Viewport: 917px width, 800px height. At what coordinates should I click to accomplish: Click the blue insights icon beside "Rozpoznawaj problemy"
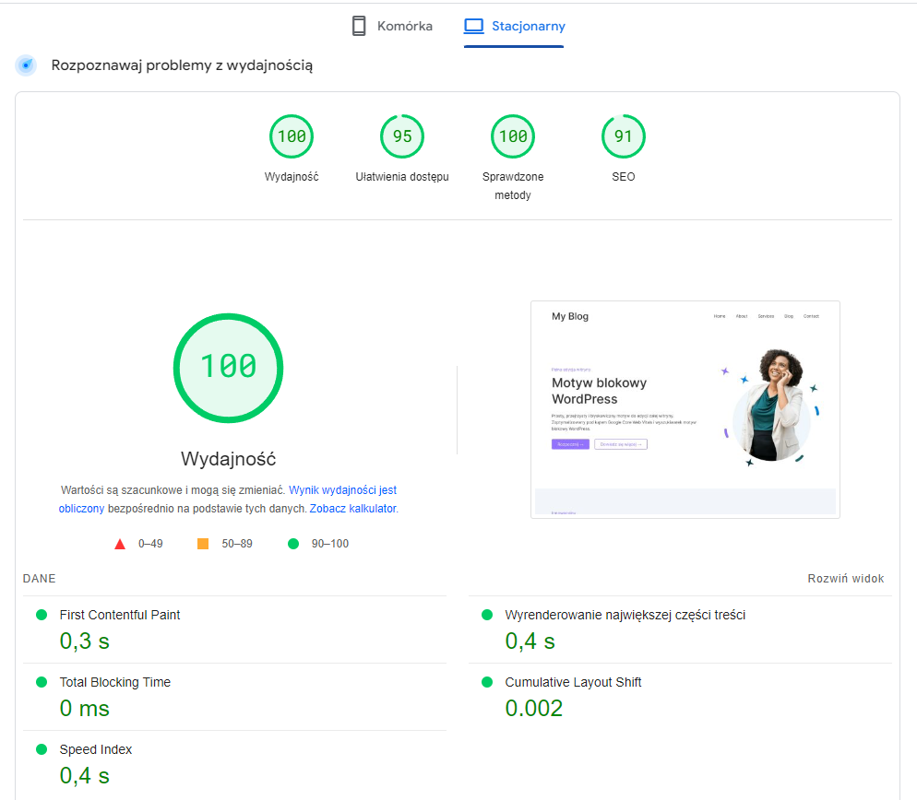pyautogui.click(x=26, y=65)
